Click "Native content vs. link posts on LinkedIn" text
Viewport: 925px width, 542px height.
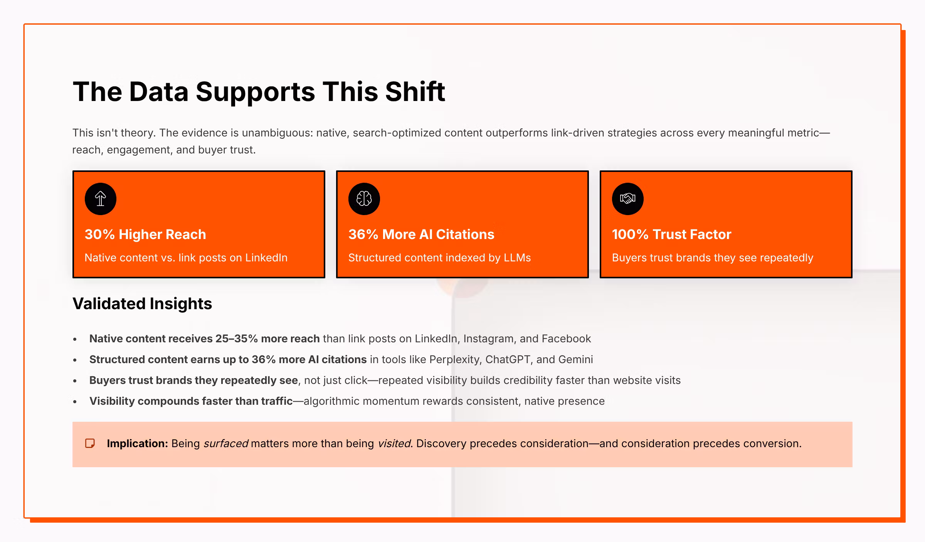coord(186,258)
